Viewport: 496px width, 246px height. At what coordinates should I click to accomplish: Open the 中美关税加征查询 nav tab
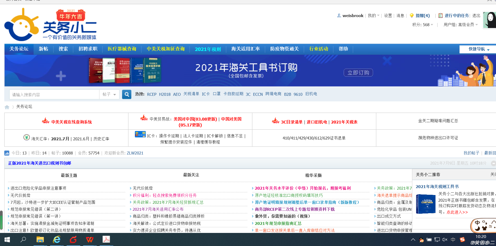[x=166, y=49]
